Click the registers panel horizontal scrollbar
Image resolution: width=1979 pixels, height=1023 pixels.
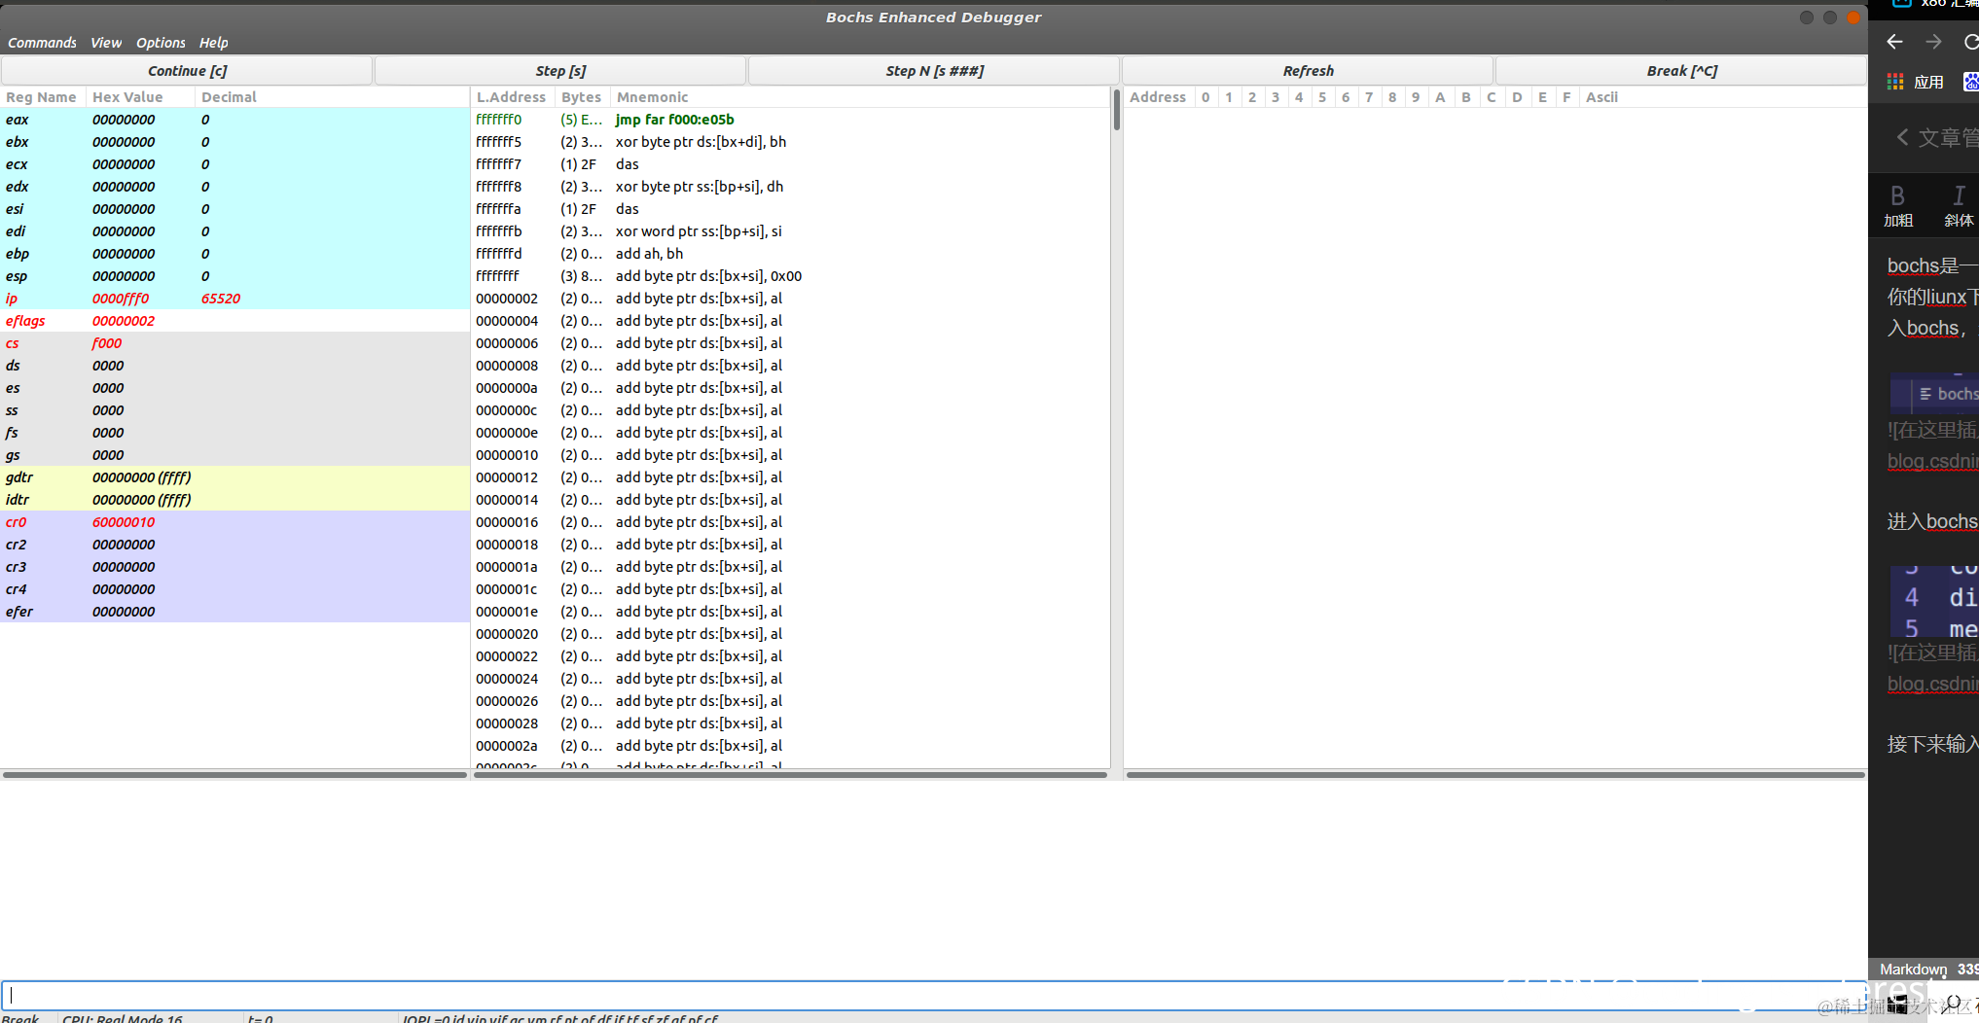pyautogui.click(x=234, y=775)
